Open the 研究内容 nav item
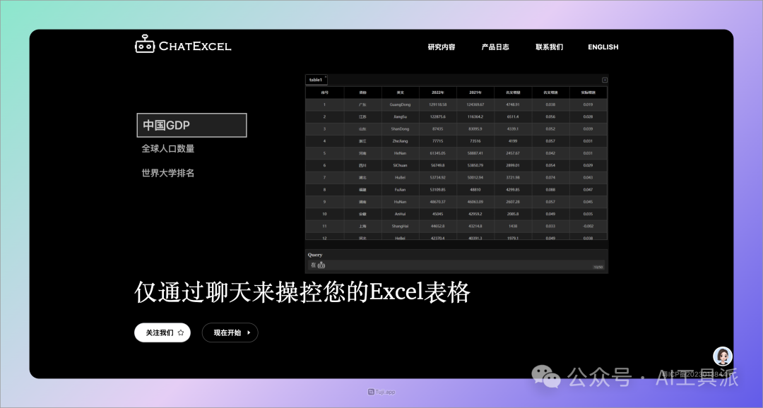763x408 pixels. pos(442,47)
